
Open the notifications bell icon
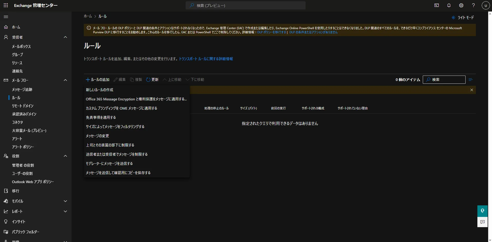[x=449, y=5]
